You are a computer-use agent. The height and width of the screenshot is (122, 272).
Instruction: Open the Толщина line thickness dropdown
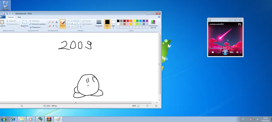[x=99, y=24]
